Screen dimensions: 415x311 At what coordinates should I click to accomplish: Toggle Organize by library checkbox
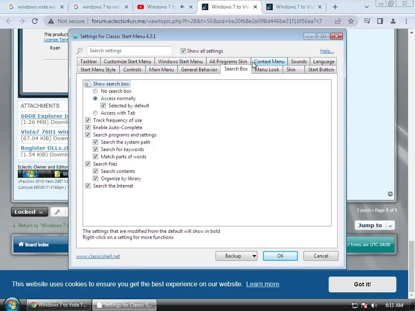[96, 179]
